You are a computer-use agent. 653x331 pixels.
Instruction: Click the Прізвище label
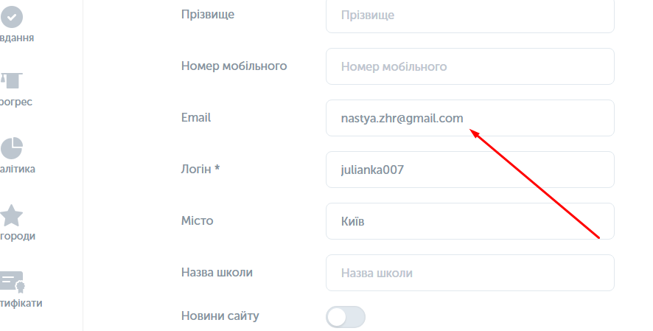tap(208, 15)
